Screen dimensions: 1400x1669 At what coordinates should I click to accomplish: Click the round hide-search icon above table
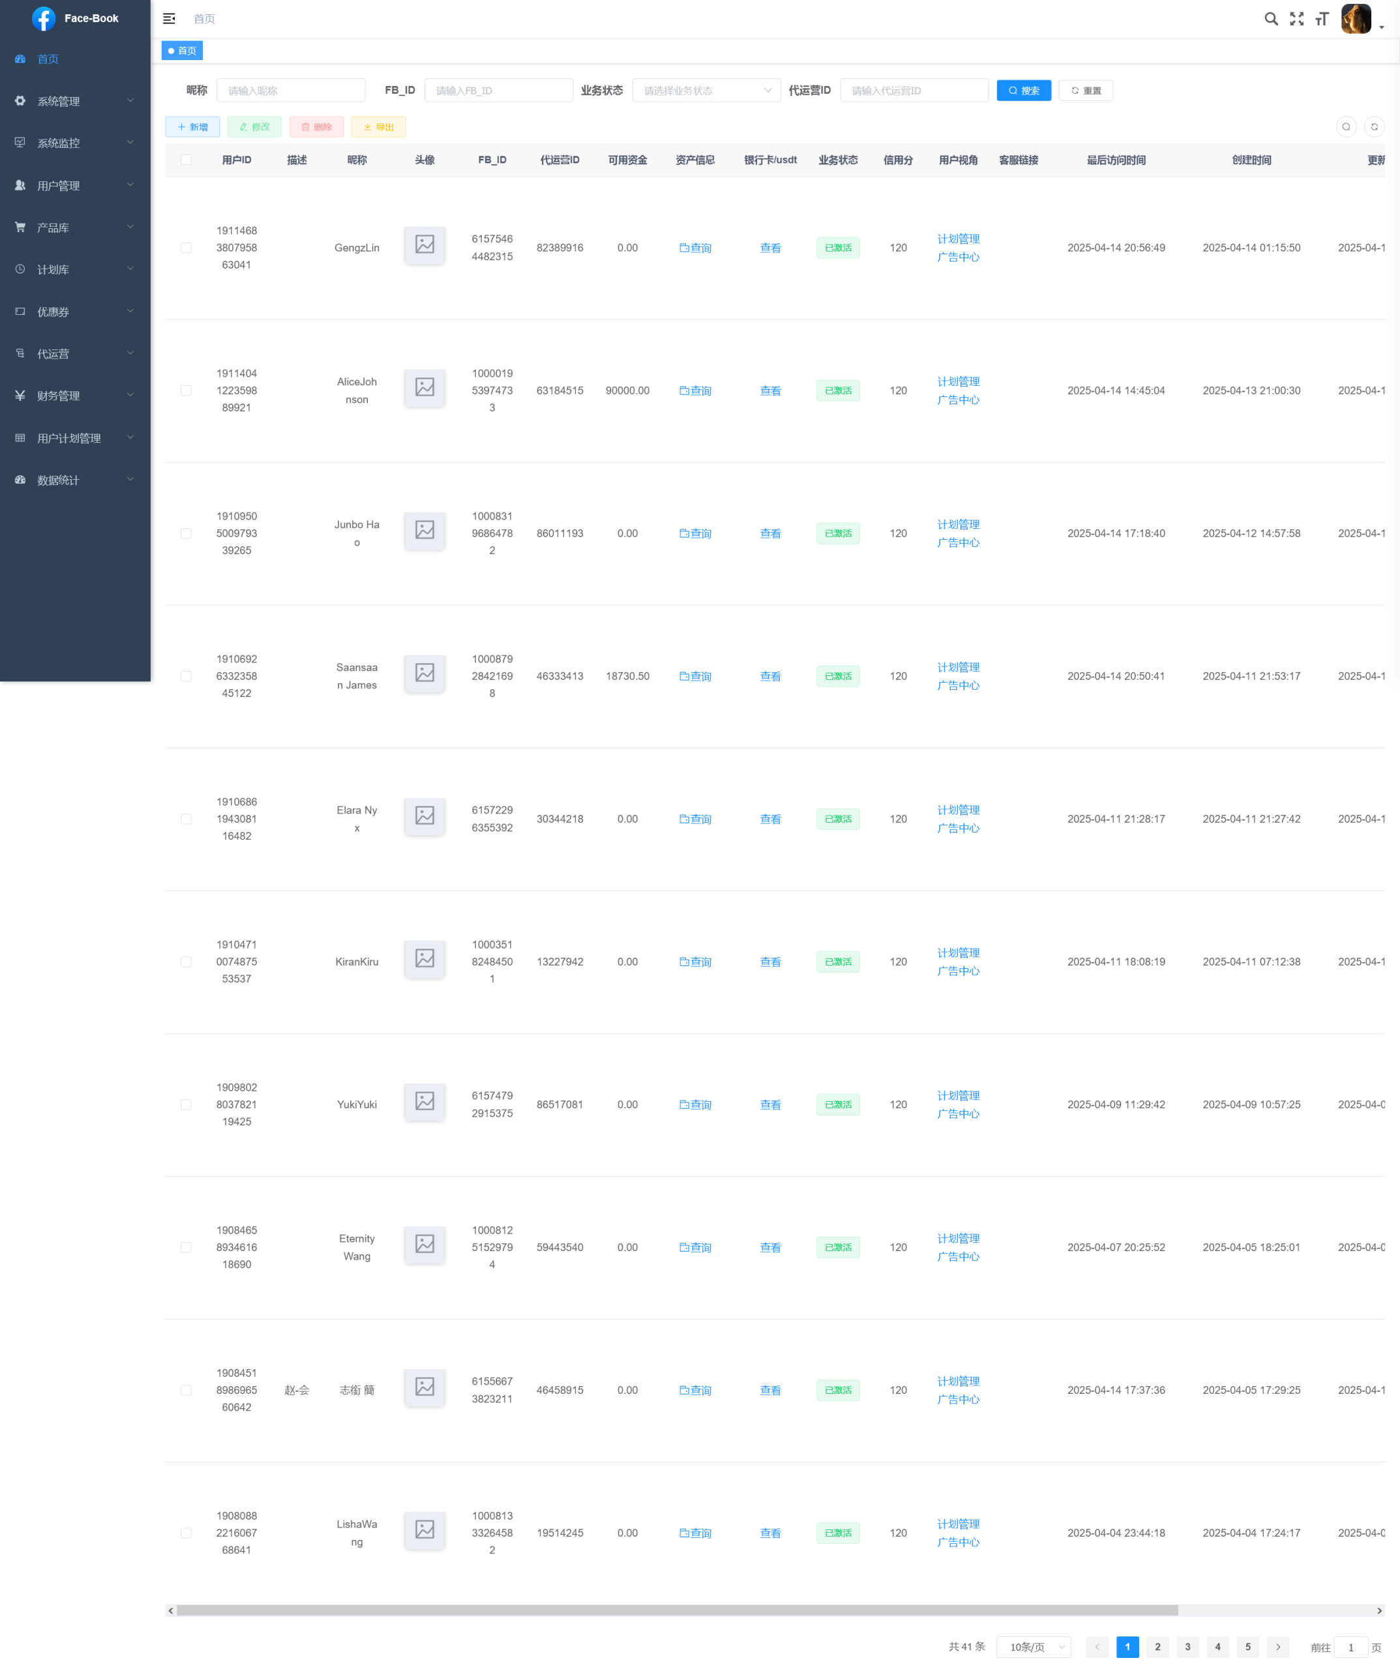click(1345, 127)
